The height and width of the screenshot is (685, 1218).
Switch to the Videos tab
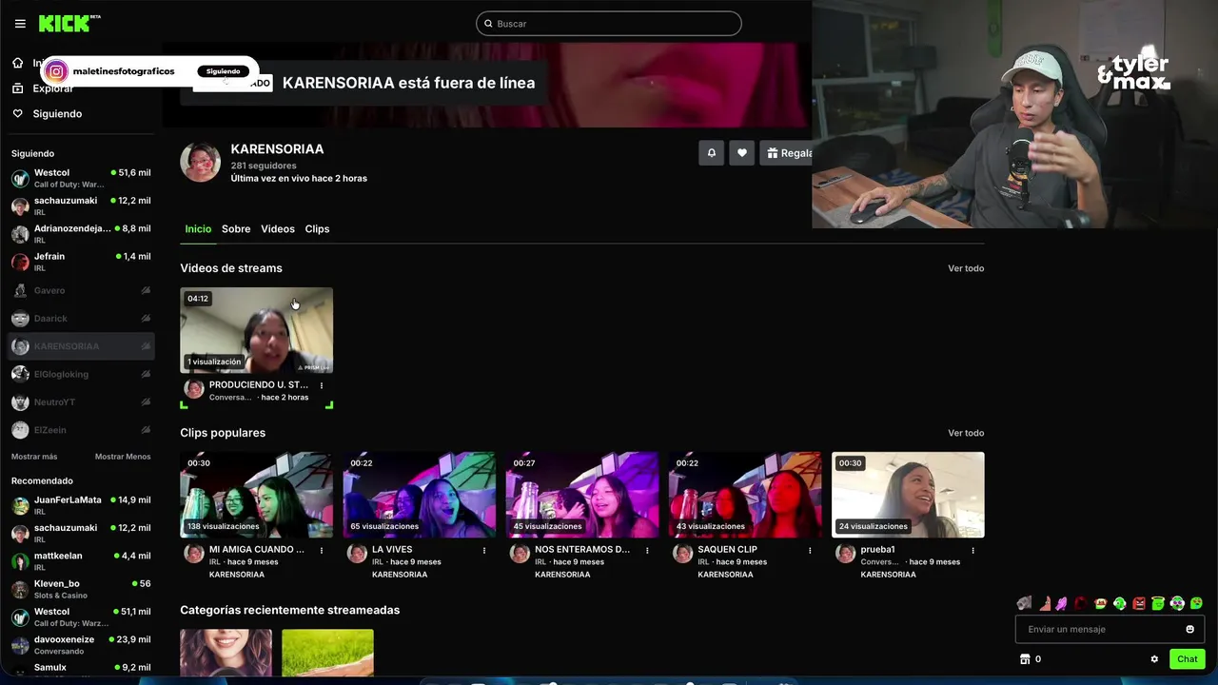pos(278,229)
